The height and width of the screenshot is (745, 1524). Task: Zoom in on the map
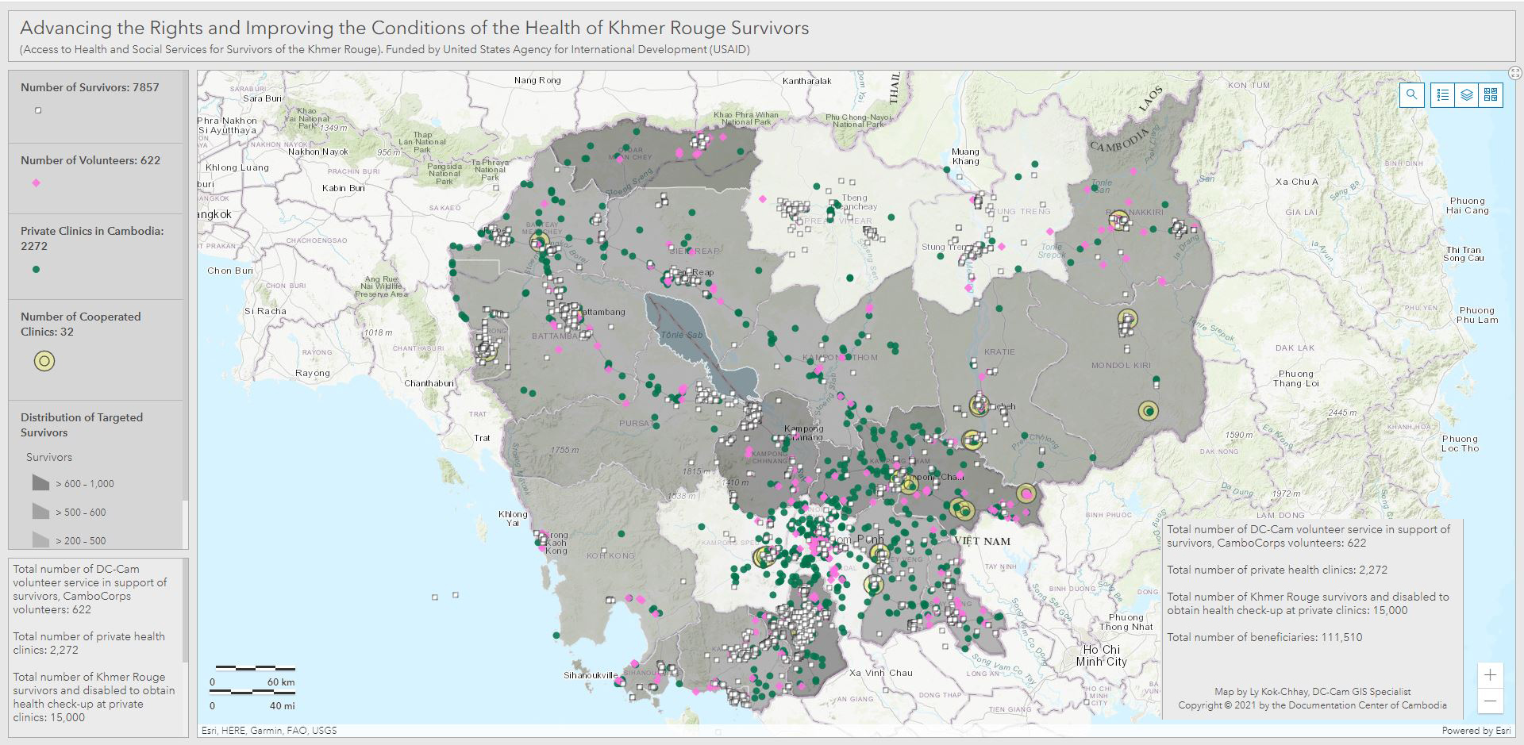click(1490, 675)
